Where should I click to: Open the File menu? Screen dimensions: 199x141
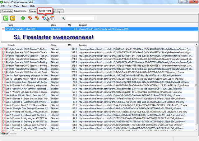[3, 6]
